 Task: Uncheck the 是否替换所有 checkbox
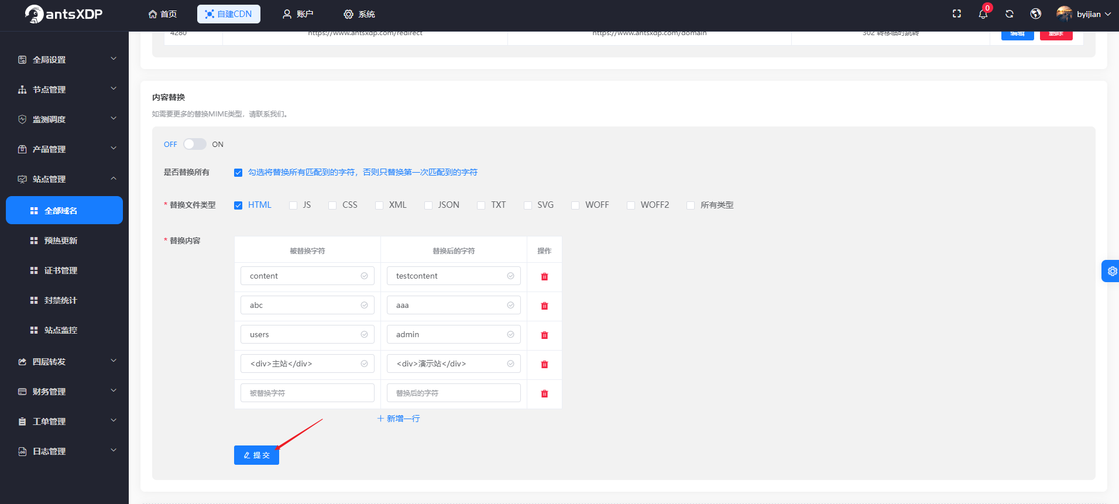click(238, 173)
